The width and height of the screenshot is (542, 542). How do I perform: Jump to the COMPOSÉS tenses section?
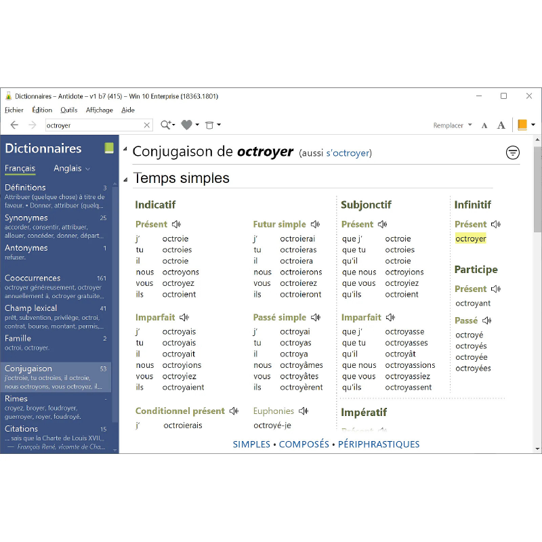pyautogui.click(x=304, y=444)
